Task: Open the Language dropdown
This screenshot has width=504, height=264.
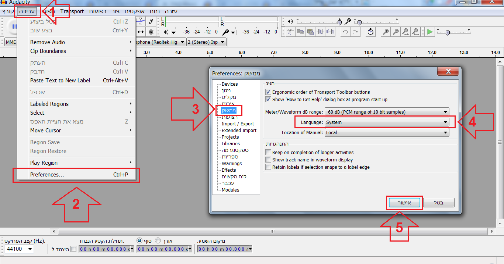Action: pyautogui.click(x=387, y=122)
